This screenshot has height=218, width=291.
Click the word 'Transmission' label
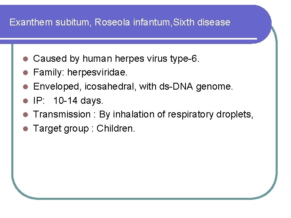click(x=62, y=114)
